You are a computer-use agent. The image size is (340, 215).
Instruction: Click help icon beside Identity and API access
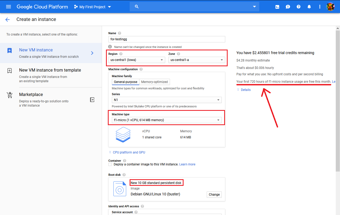tap(142, 206)
